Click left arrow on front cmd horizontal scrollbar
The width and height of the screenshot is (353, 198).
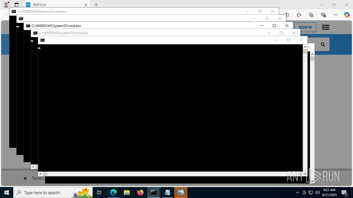point(40,174)
